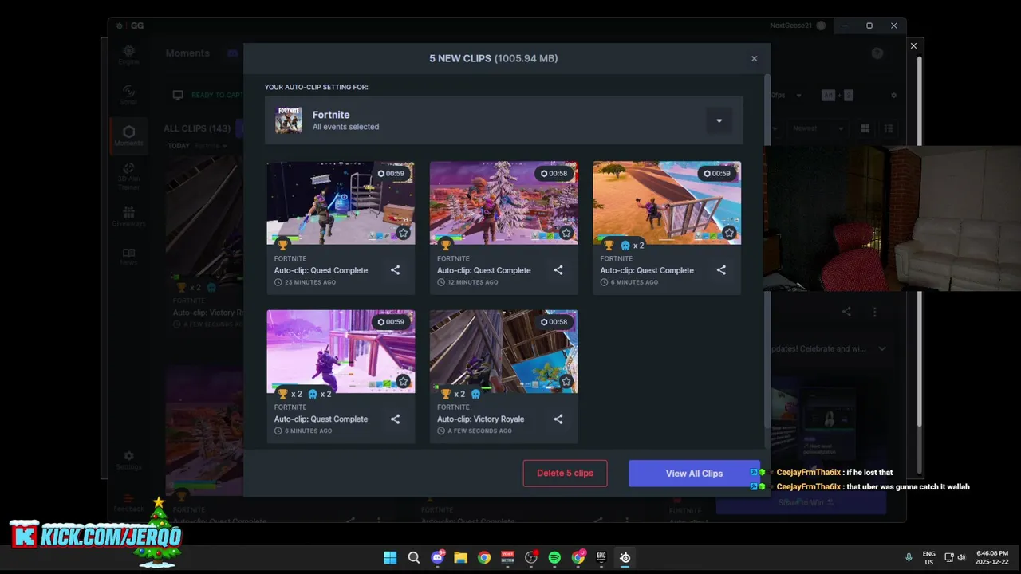Open the ENG US language switcher
Image resolution: width=1021 pixels, height=574 pixels.
pos(928,557)
